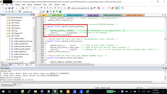
Task: Open the Configuration wrench icon
Action: pyautogui.click(x=122, y=8)
